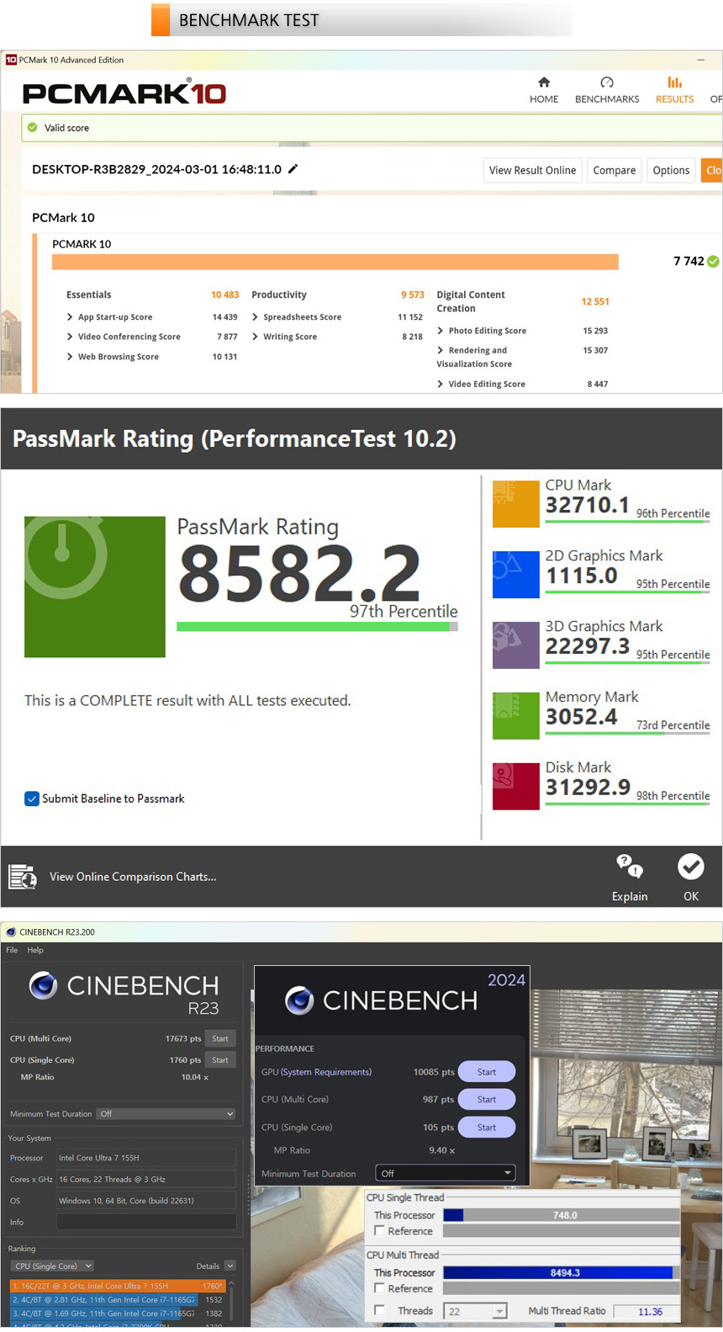Open the Options button in PCMark
The width and height of the screenshot is (723, 1332).
[x=671, y=170]
